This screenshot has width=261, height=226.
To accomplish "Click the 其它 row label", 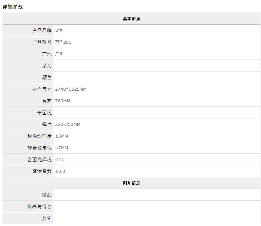I will click(x=47, y=218).
